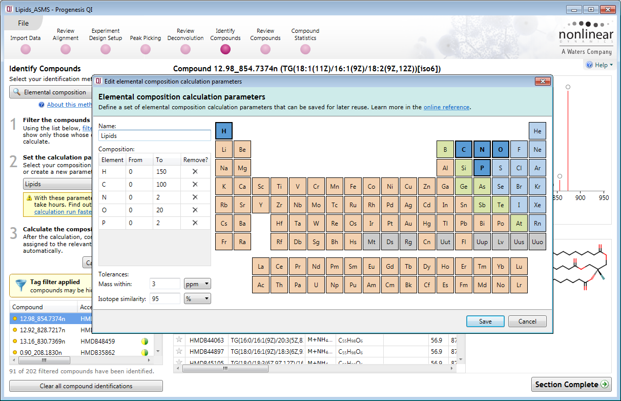Screen dimensions: 621x401
Task: Remove element H from composition
Action: coord(195,172)
